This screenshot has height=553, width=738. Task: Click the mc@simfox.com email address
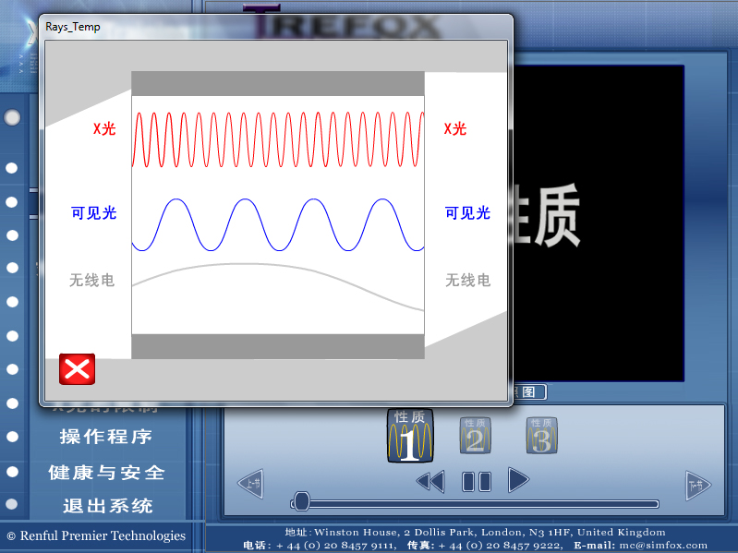click(663, 545)
